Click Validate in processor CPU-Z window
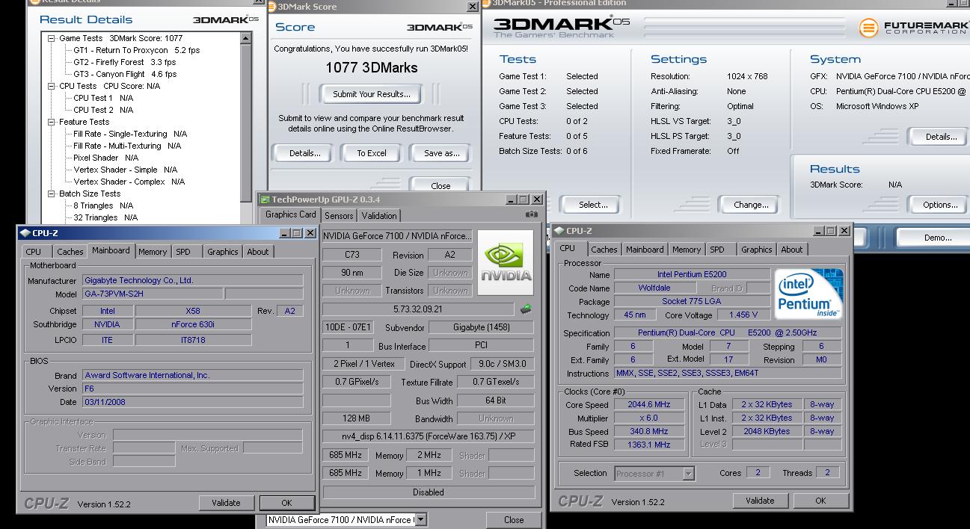The image size is (970, 529). coord(760,501)
